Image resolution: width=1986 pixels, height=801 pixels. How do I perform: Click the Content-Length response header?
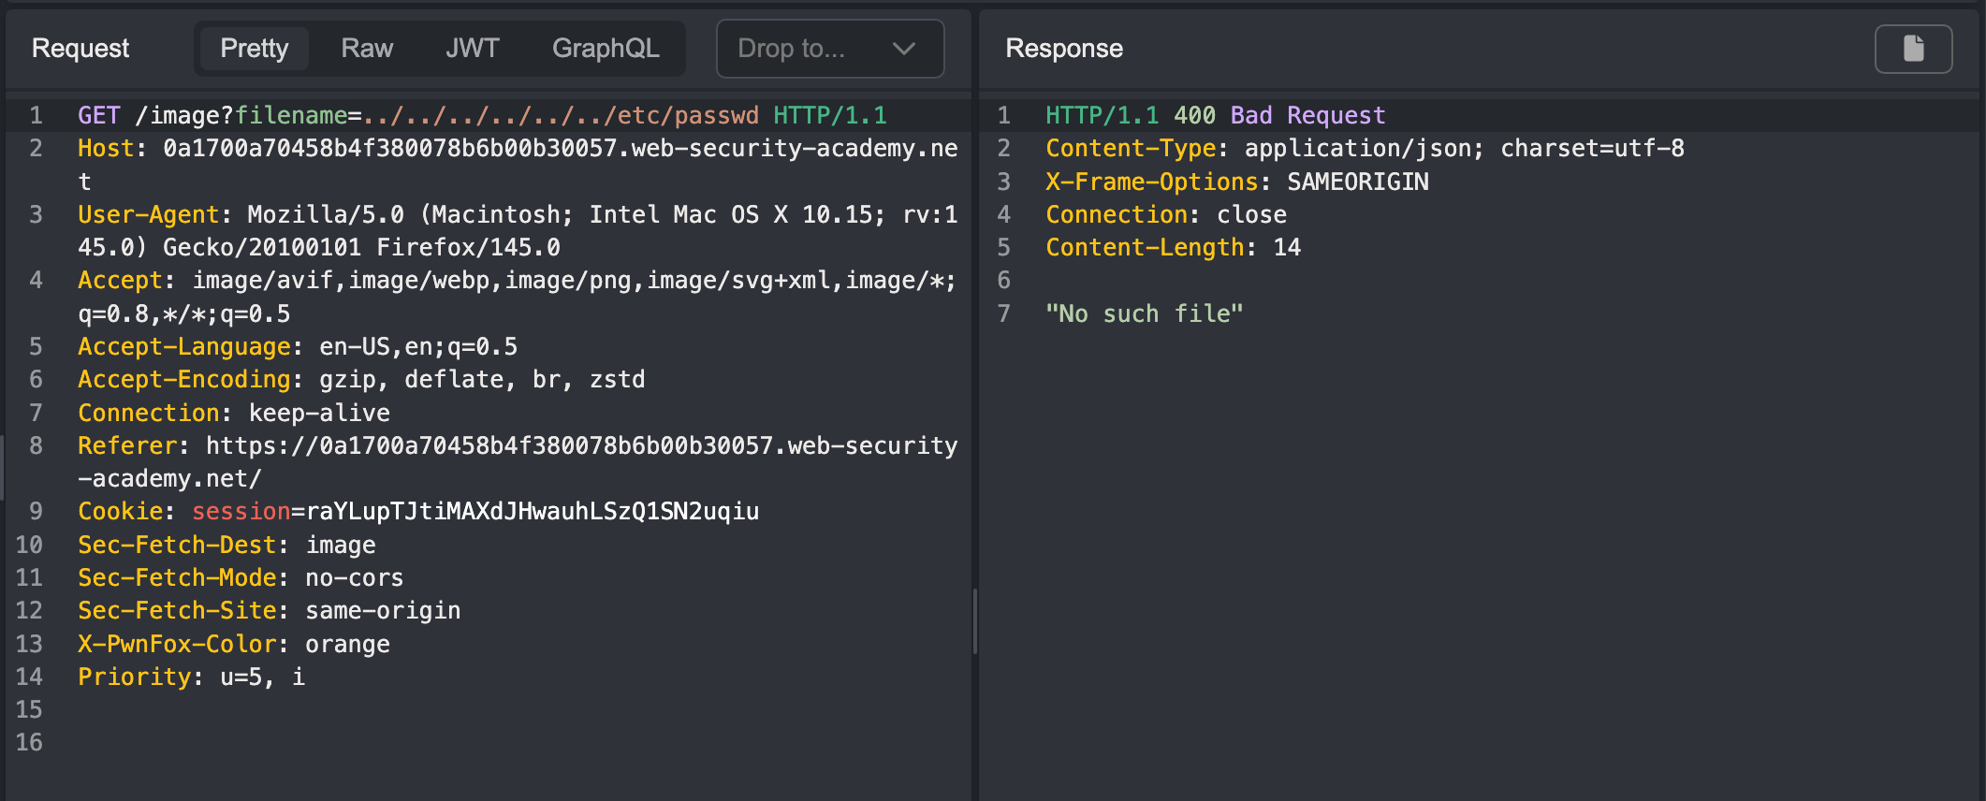(x=1145, y=248)
